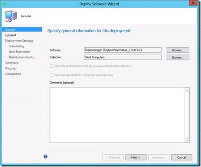Click inside the Comments text area
This screenshot has width=201, height=167.
[x=117, y=115]
